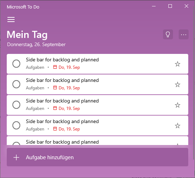The height and width of the screenshot is (178, 195).
Task: Click the red calendar icon of first task
Action: (55, 67)
